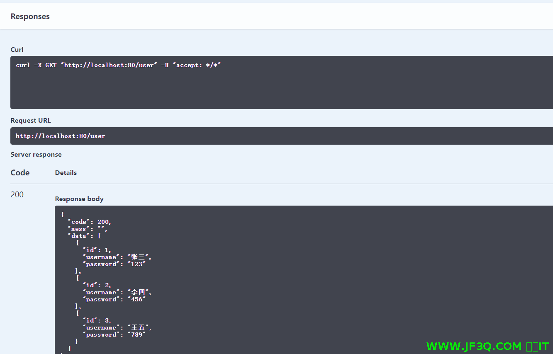The width and height of the screenshot is (553, 354).
Task: Click the password "123" line
Action: [x=114, y=264]
